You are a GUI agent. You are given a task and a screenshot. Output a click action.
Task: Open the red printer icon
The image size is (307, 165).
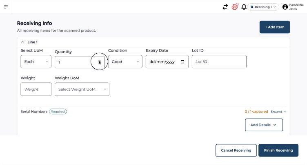(235, 7)
